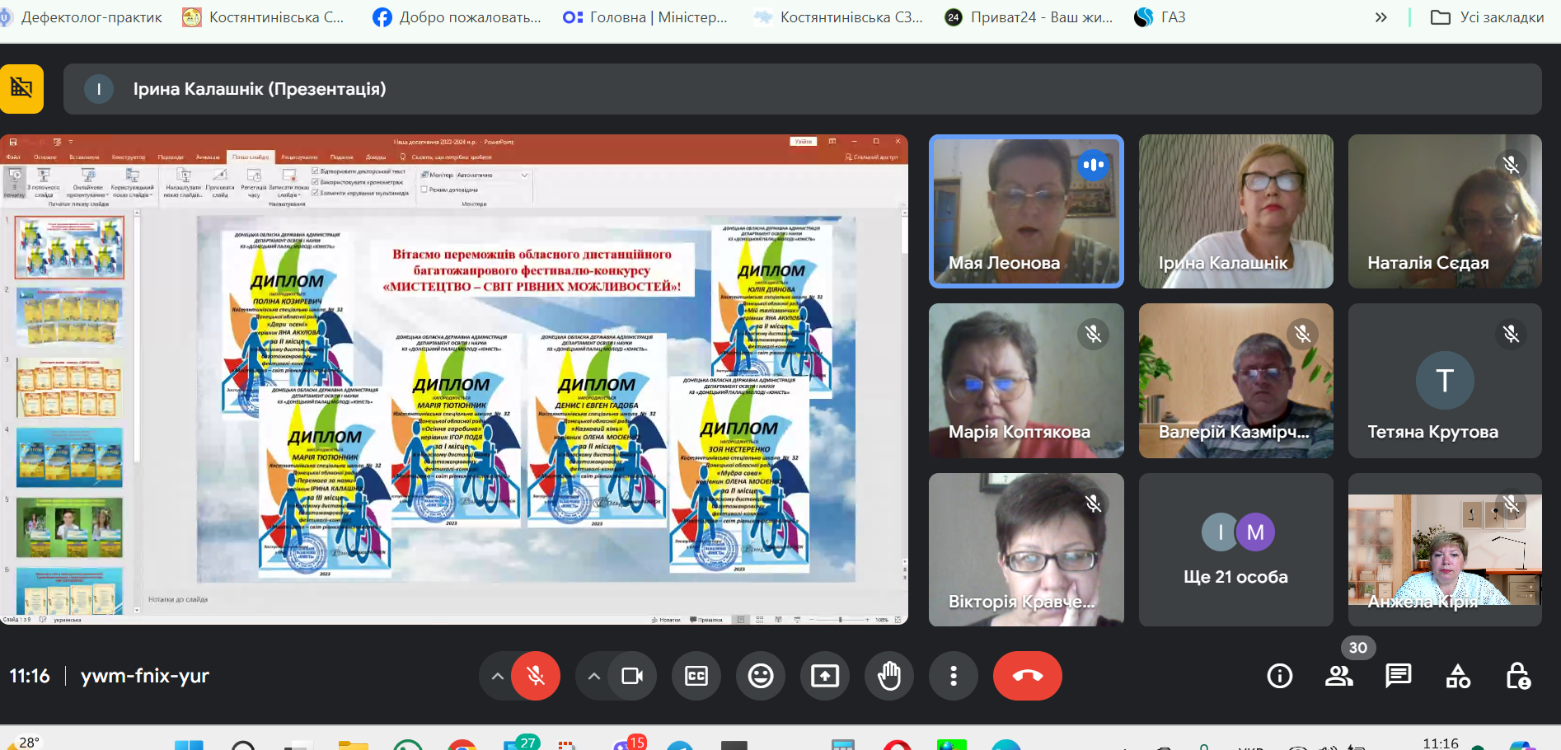
Task: Click the raise hand icon
Action: point(888,676)
